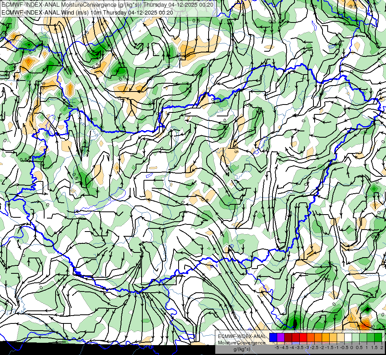Viewport: 386px width, 355px height.
Task: Click the legend tick value '-1.5'
Action: click(329, 348)
